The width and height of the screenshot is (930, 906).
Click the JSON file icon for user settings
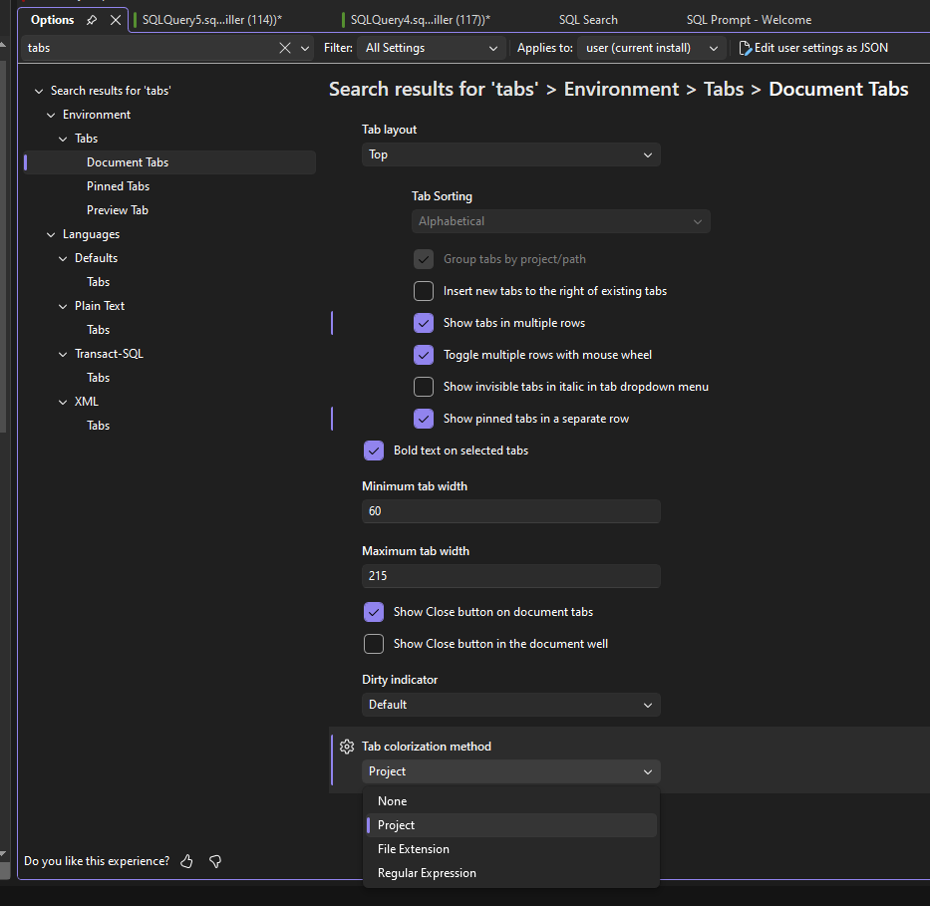pos(745,48)
